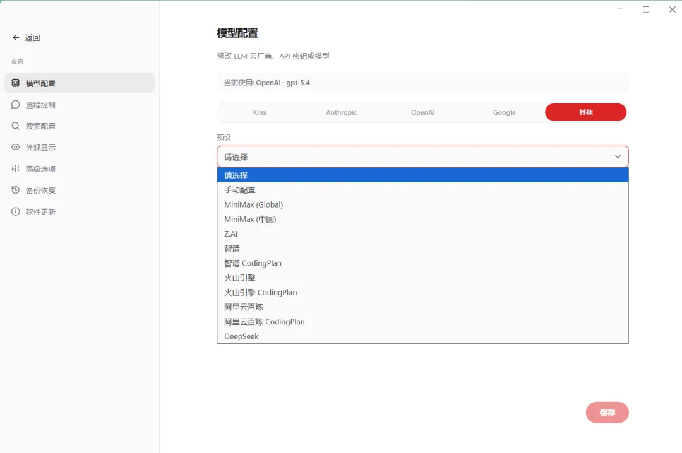Choose 火山引擎 CodingPlan preset
The width and height of the screenshot is (682, 453).
click(422, 293)
